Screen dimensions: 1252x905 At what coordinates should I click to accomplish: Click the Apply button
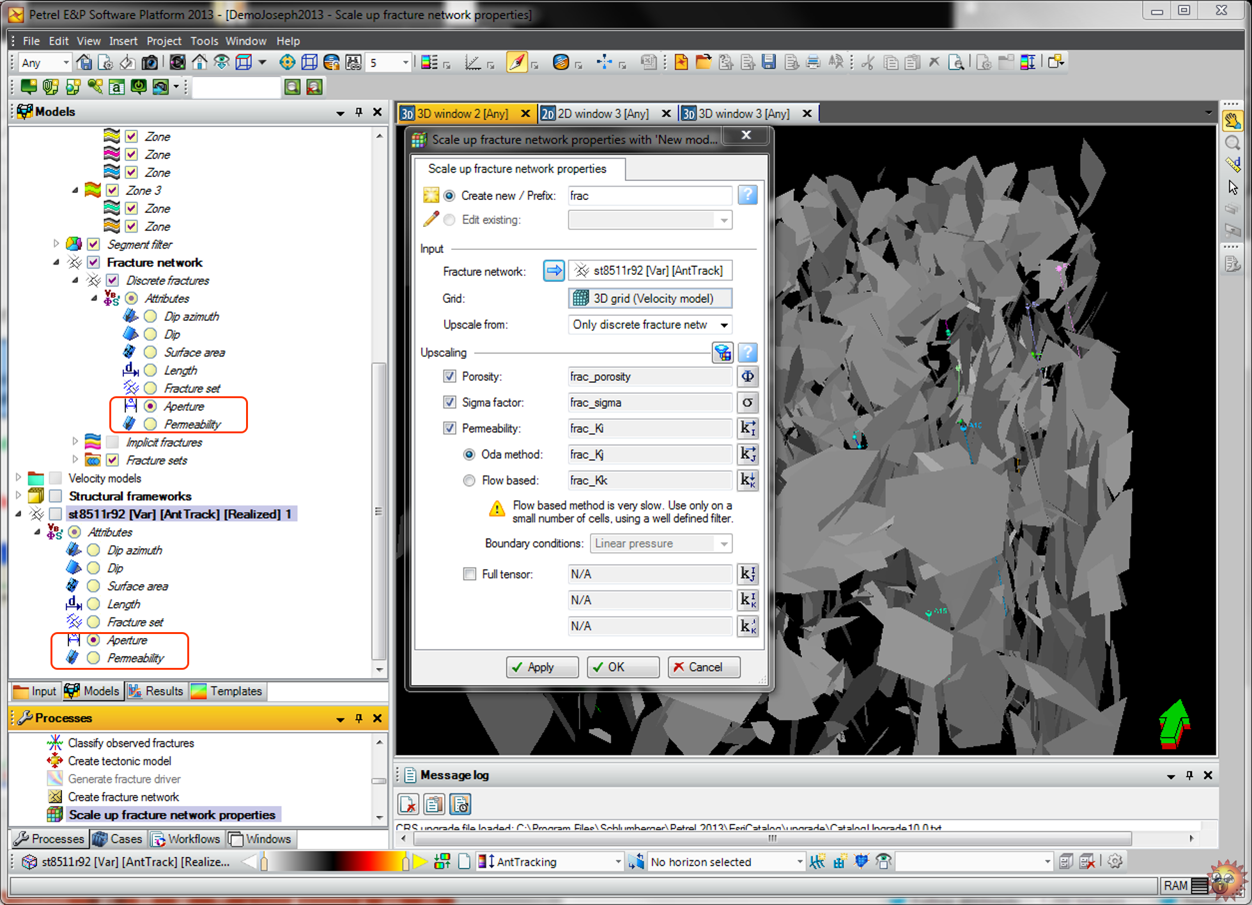pyautogui.click(x=542, y=667)
